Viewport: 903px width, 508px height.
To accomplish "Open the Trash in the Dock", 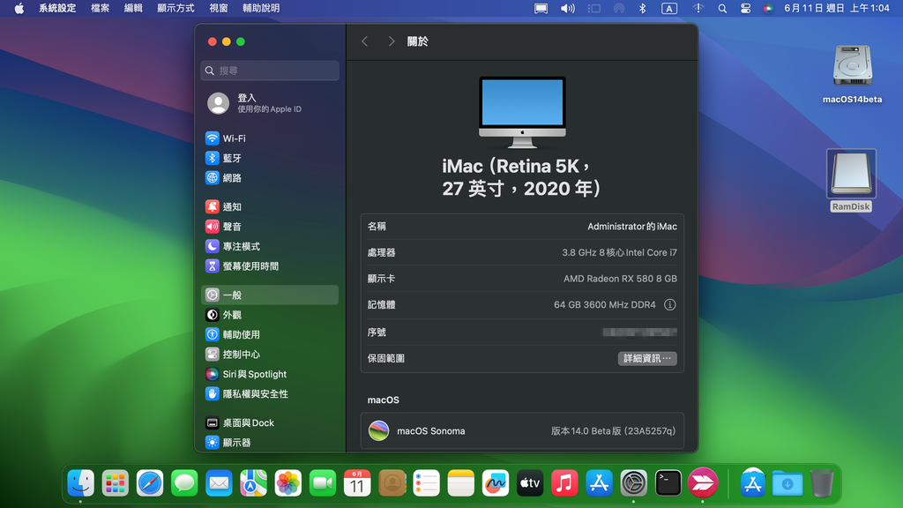I will pyautogui.click(x=822, y=483).
